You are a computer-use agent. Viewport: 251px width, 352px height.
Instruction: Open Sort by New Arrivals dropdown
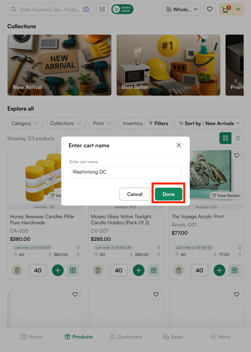click(x=209, y=123)
